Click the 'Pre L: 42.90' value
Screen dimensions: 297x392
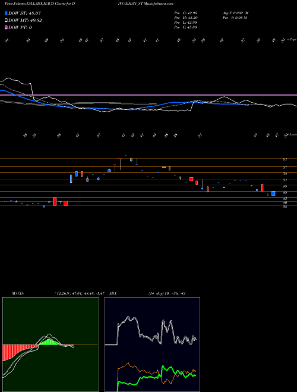(x=185, y=23)
